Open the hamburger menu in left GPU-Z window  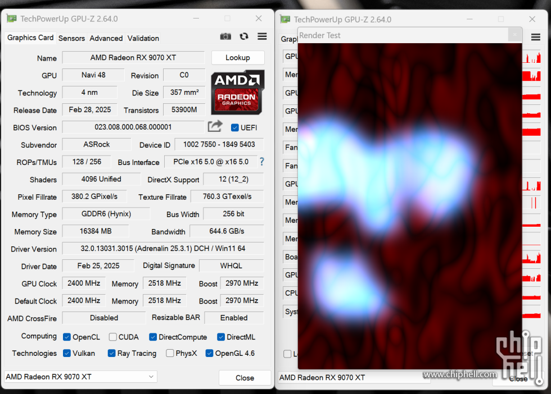point(262,36)
